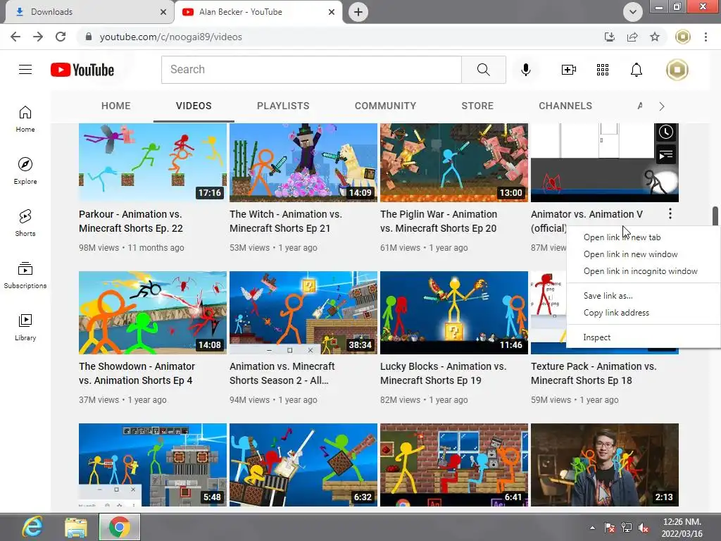Bookmark this page with the star icon
The width and height of the screenshot is (721, 541).
tap(655, 37)
